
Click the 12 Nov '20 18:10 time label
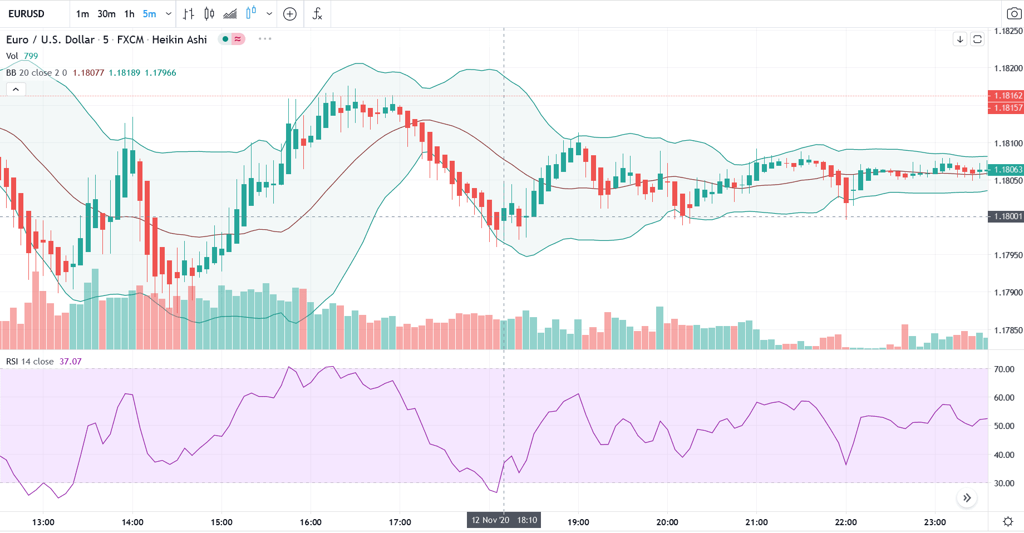coord(504,520)
